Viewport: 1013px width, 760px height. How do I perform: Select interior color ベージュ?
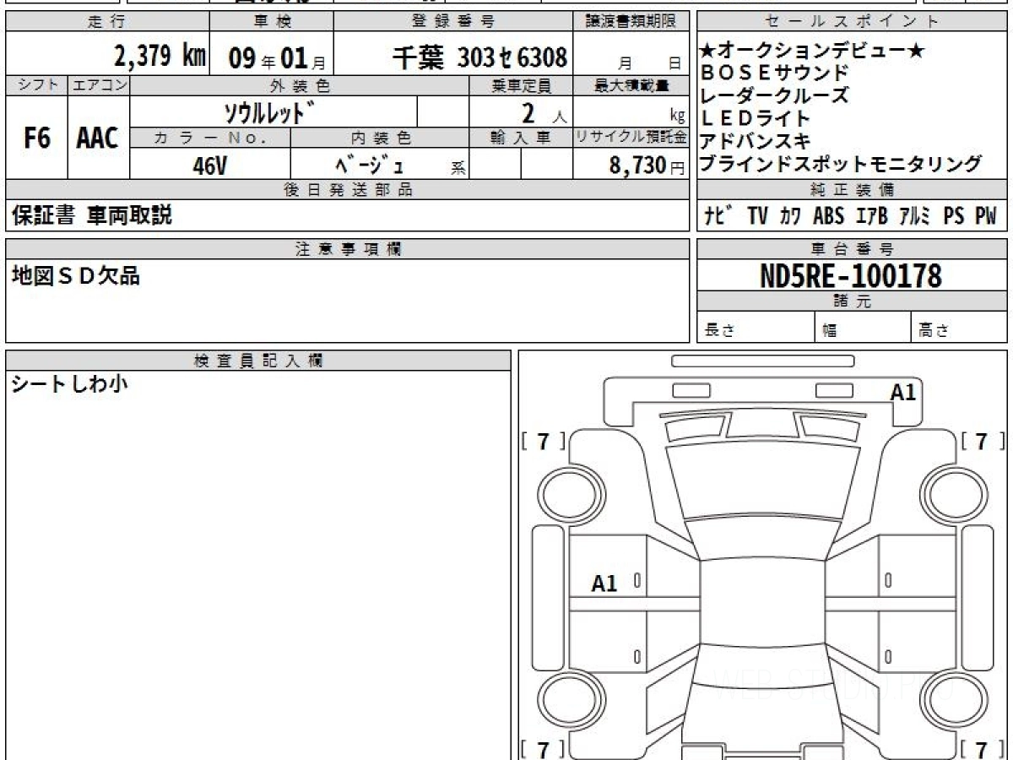(x=369, y=165)
